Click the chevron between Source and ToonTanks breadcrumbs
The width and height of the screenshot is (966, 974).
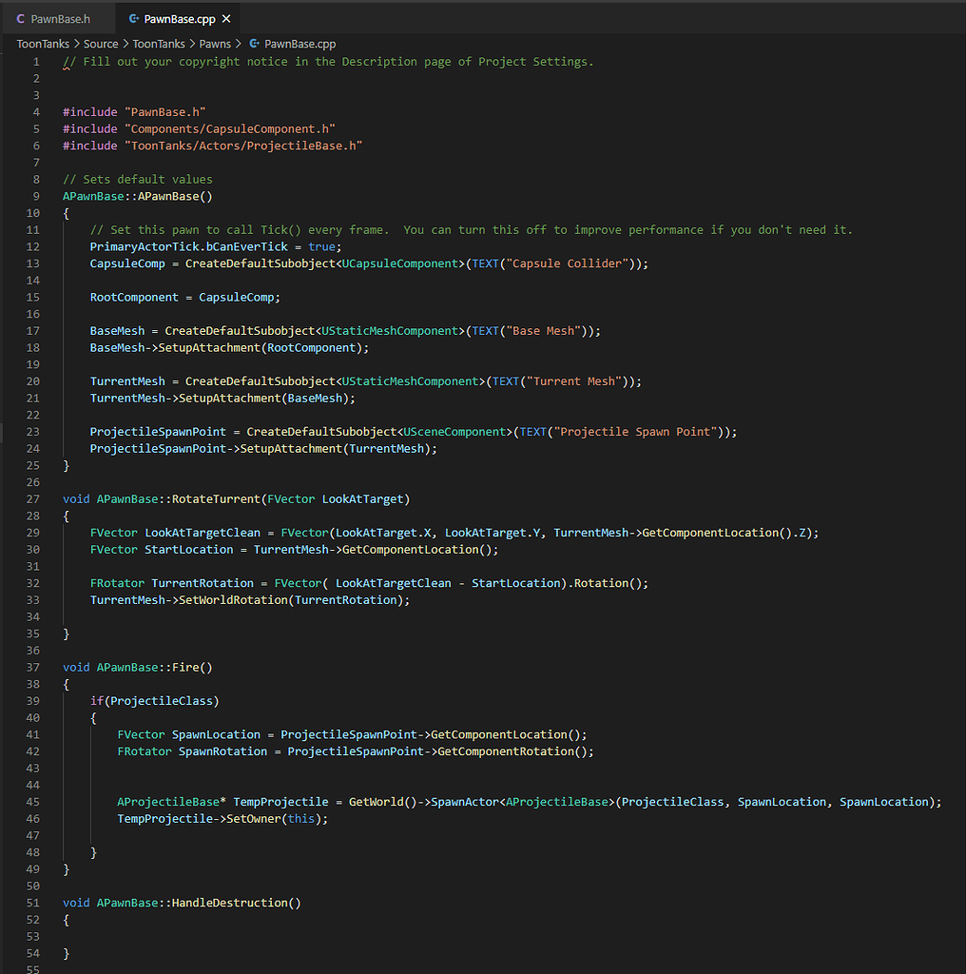pyautogui.click(x=126, y=44)
